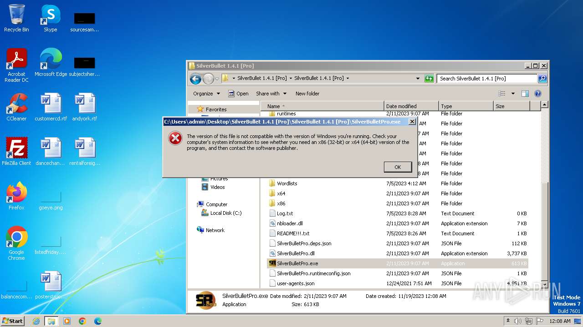Refresh the Explorer folder view
This screenshot has height=327, width=583.
coord(429,79)
